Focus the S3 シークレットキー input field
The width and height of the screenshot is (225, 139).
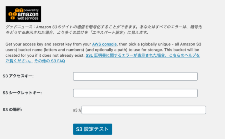pyautogui.click(x=135, y=93)
